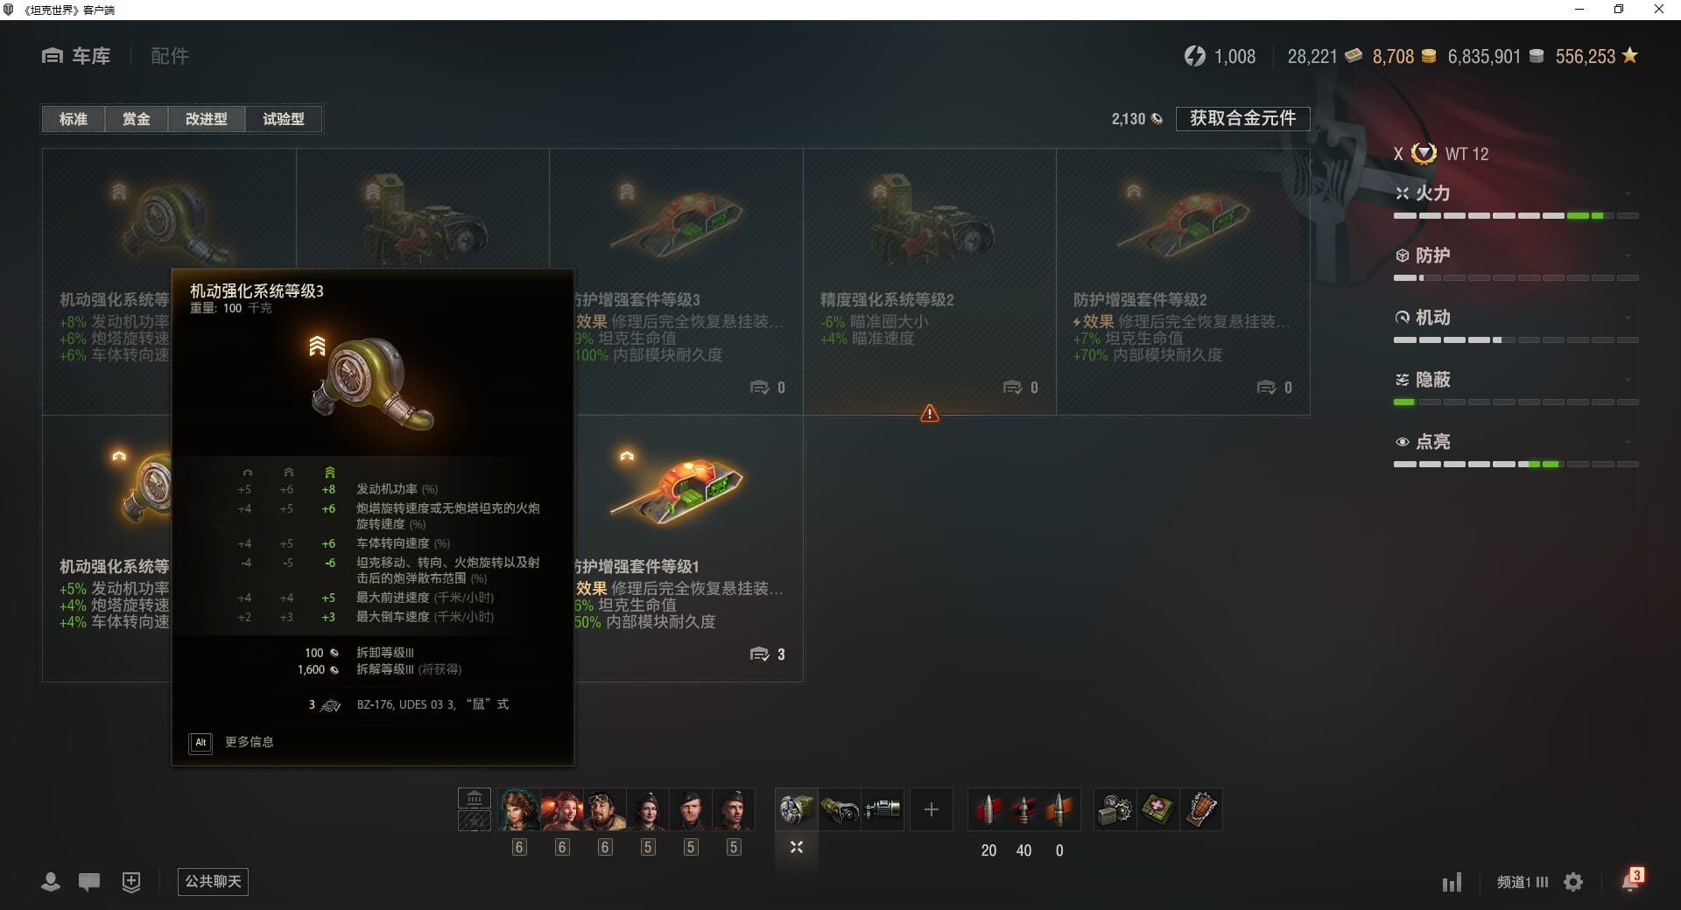The height and width of the screenshot is (910, 1681).
Task: Click the chat bubble icon
Action: point(89,882)
